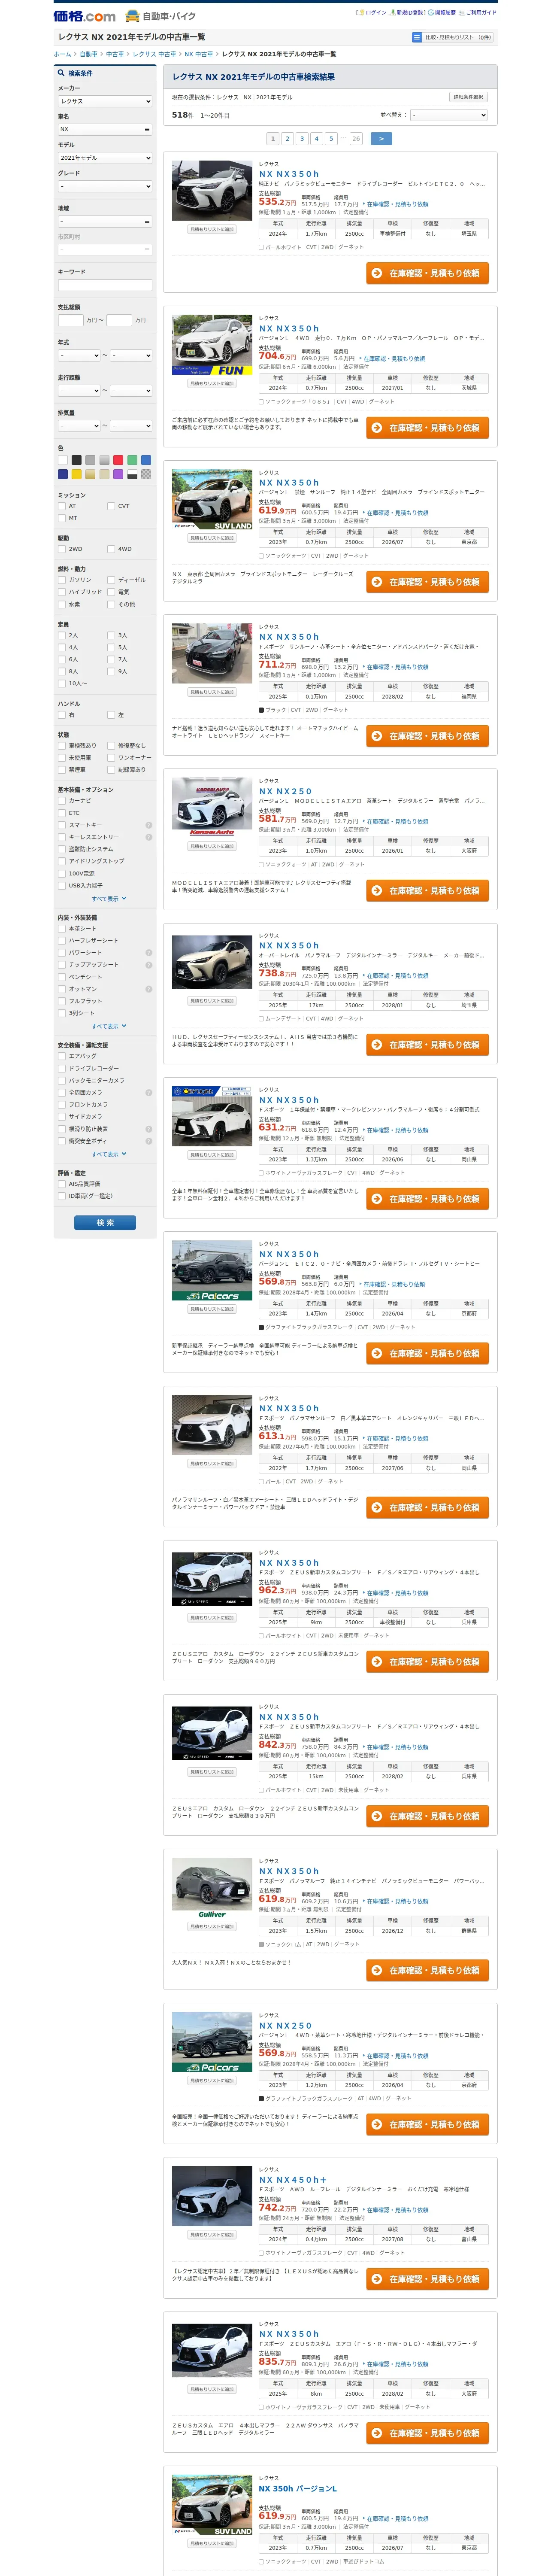Check the 修復歴なし condition checkbox

coord(111,746)
